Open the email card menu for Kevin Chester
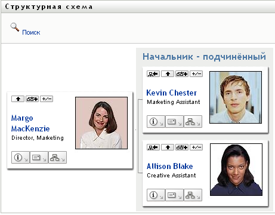This screenshot has width=275, height=215. point(174,121)
